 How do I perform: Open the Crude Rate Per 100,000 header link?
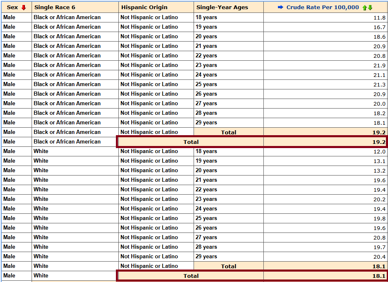[x=322, y=7]
